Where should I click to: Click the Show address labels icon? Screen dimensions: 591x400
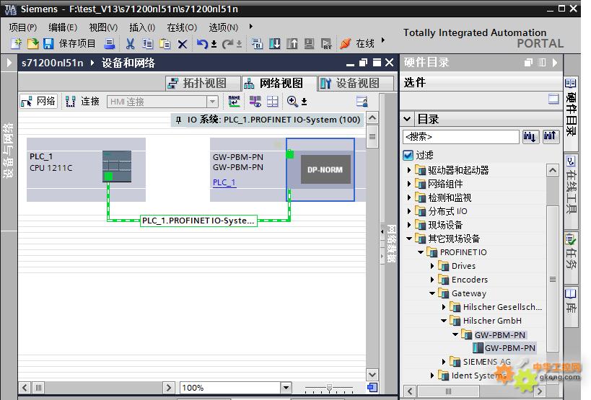[255, 101]
